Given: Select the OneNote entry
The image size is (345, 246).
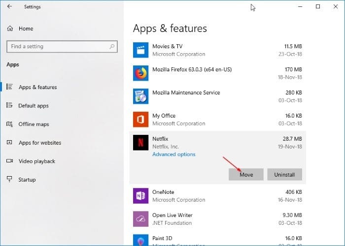Looking at the screenshot, I should click(x=218, y=196).
